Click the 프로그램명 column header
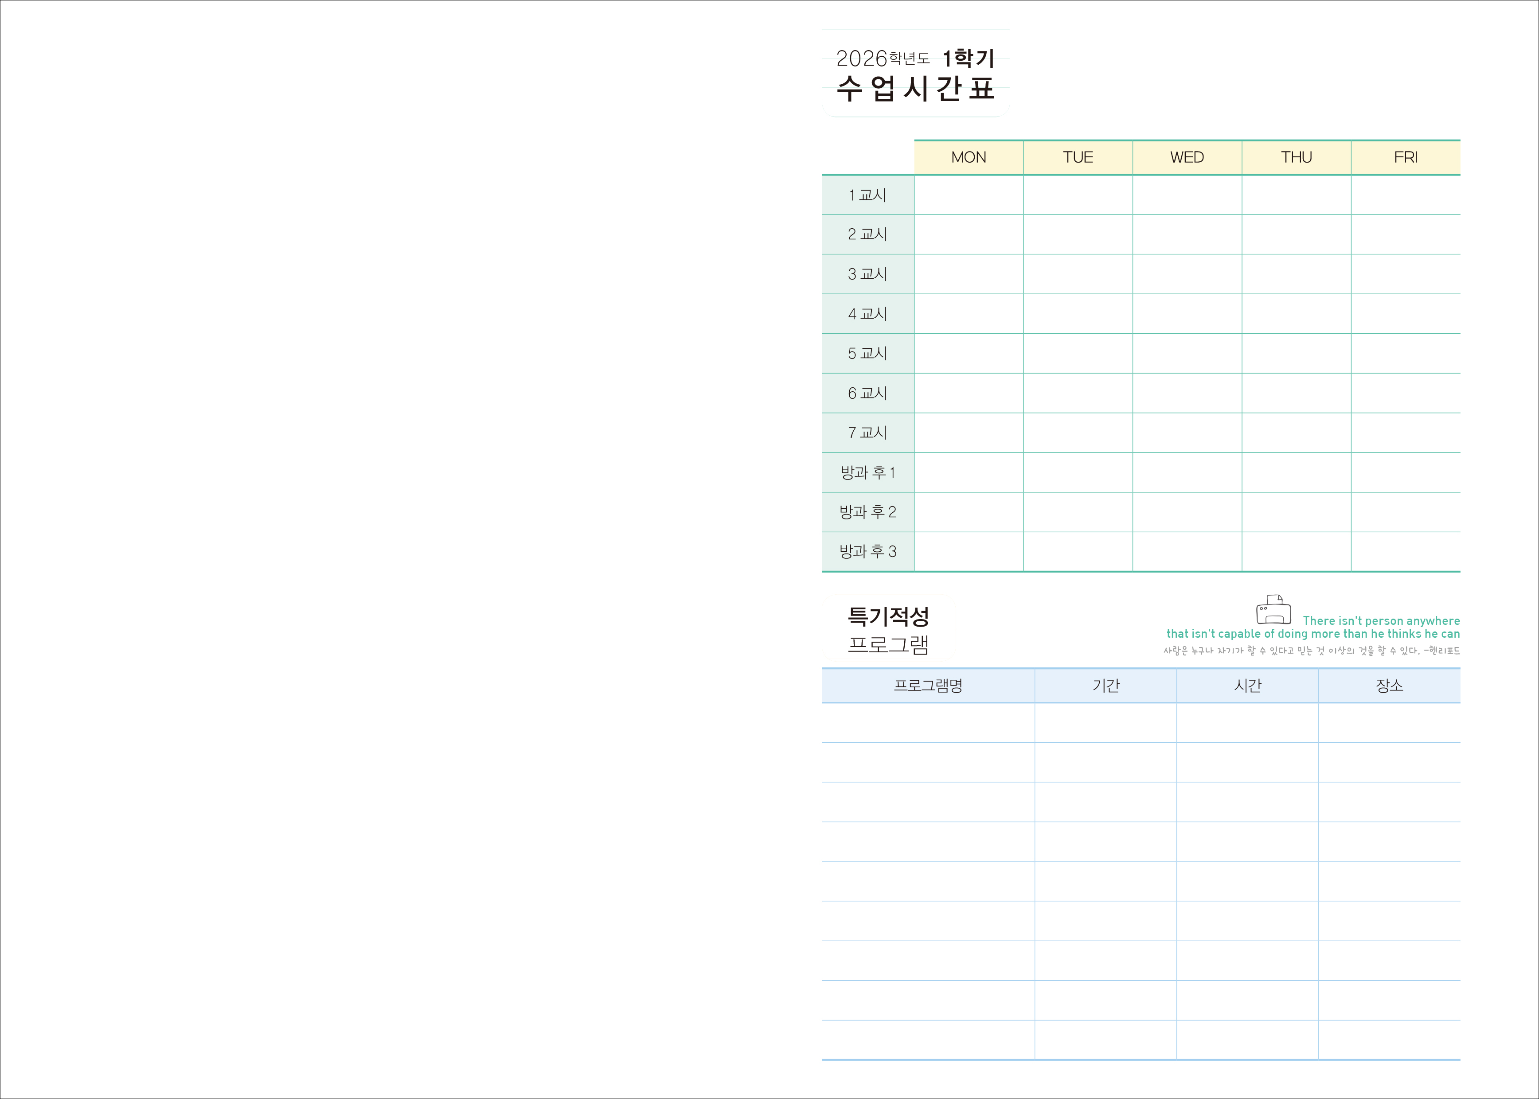Viewport: 1539px width, 1099px height. click(x=927, y=686)
